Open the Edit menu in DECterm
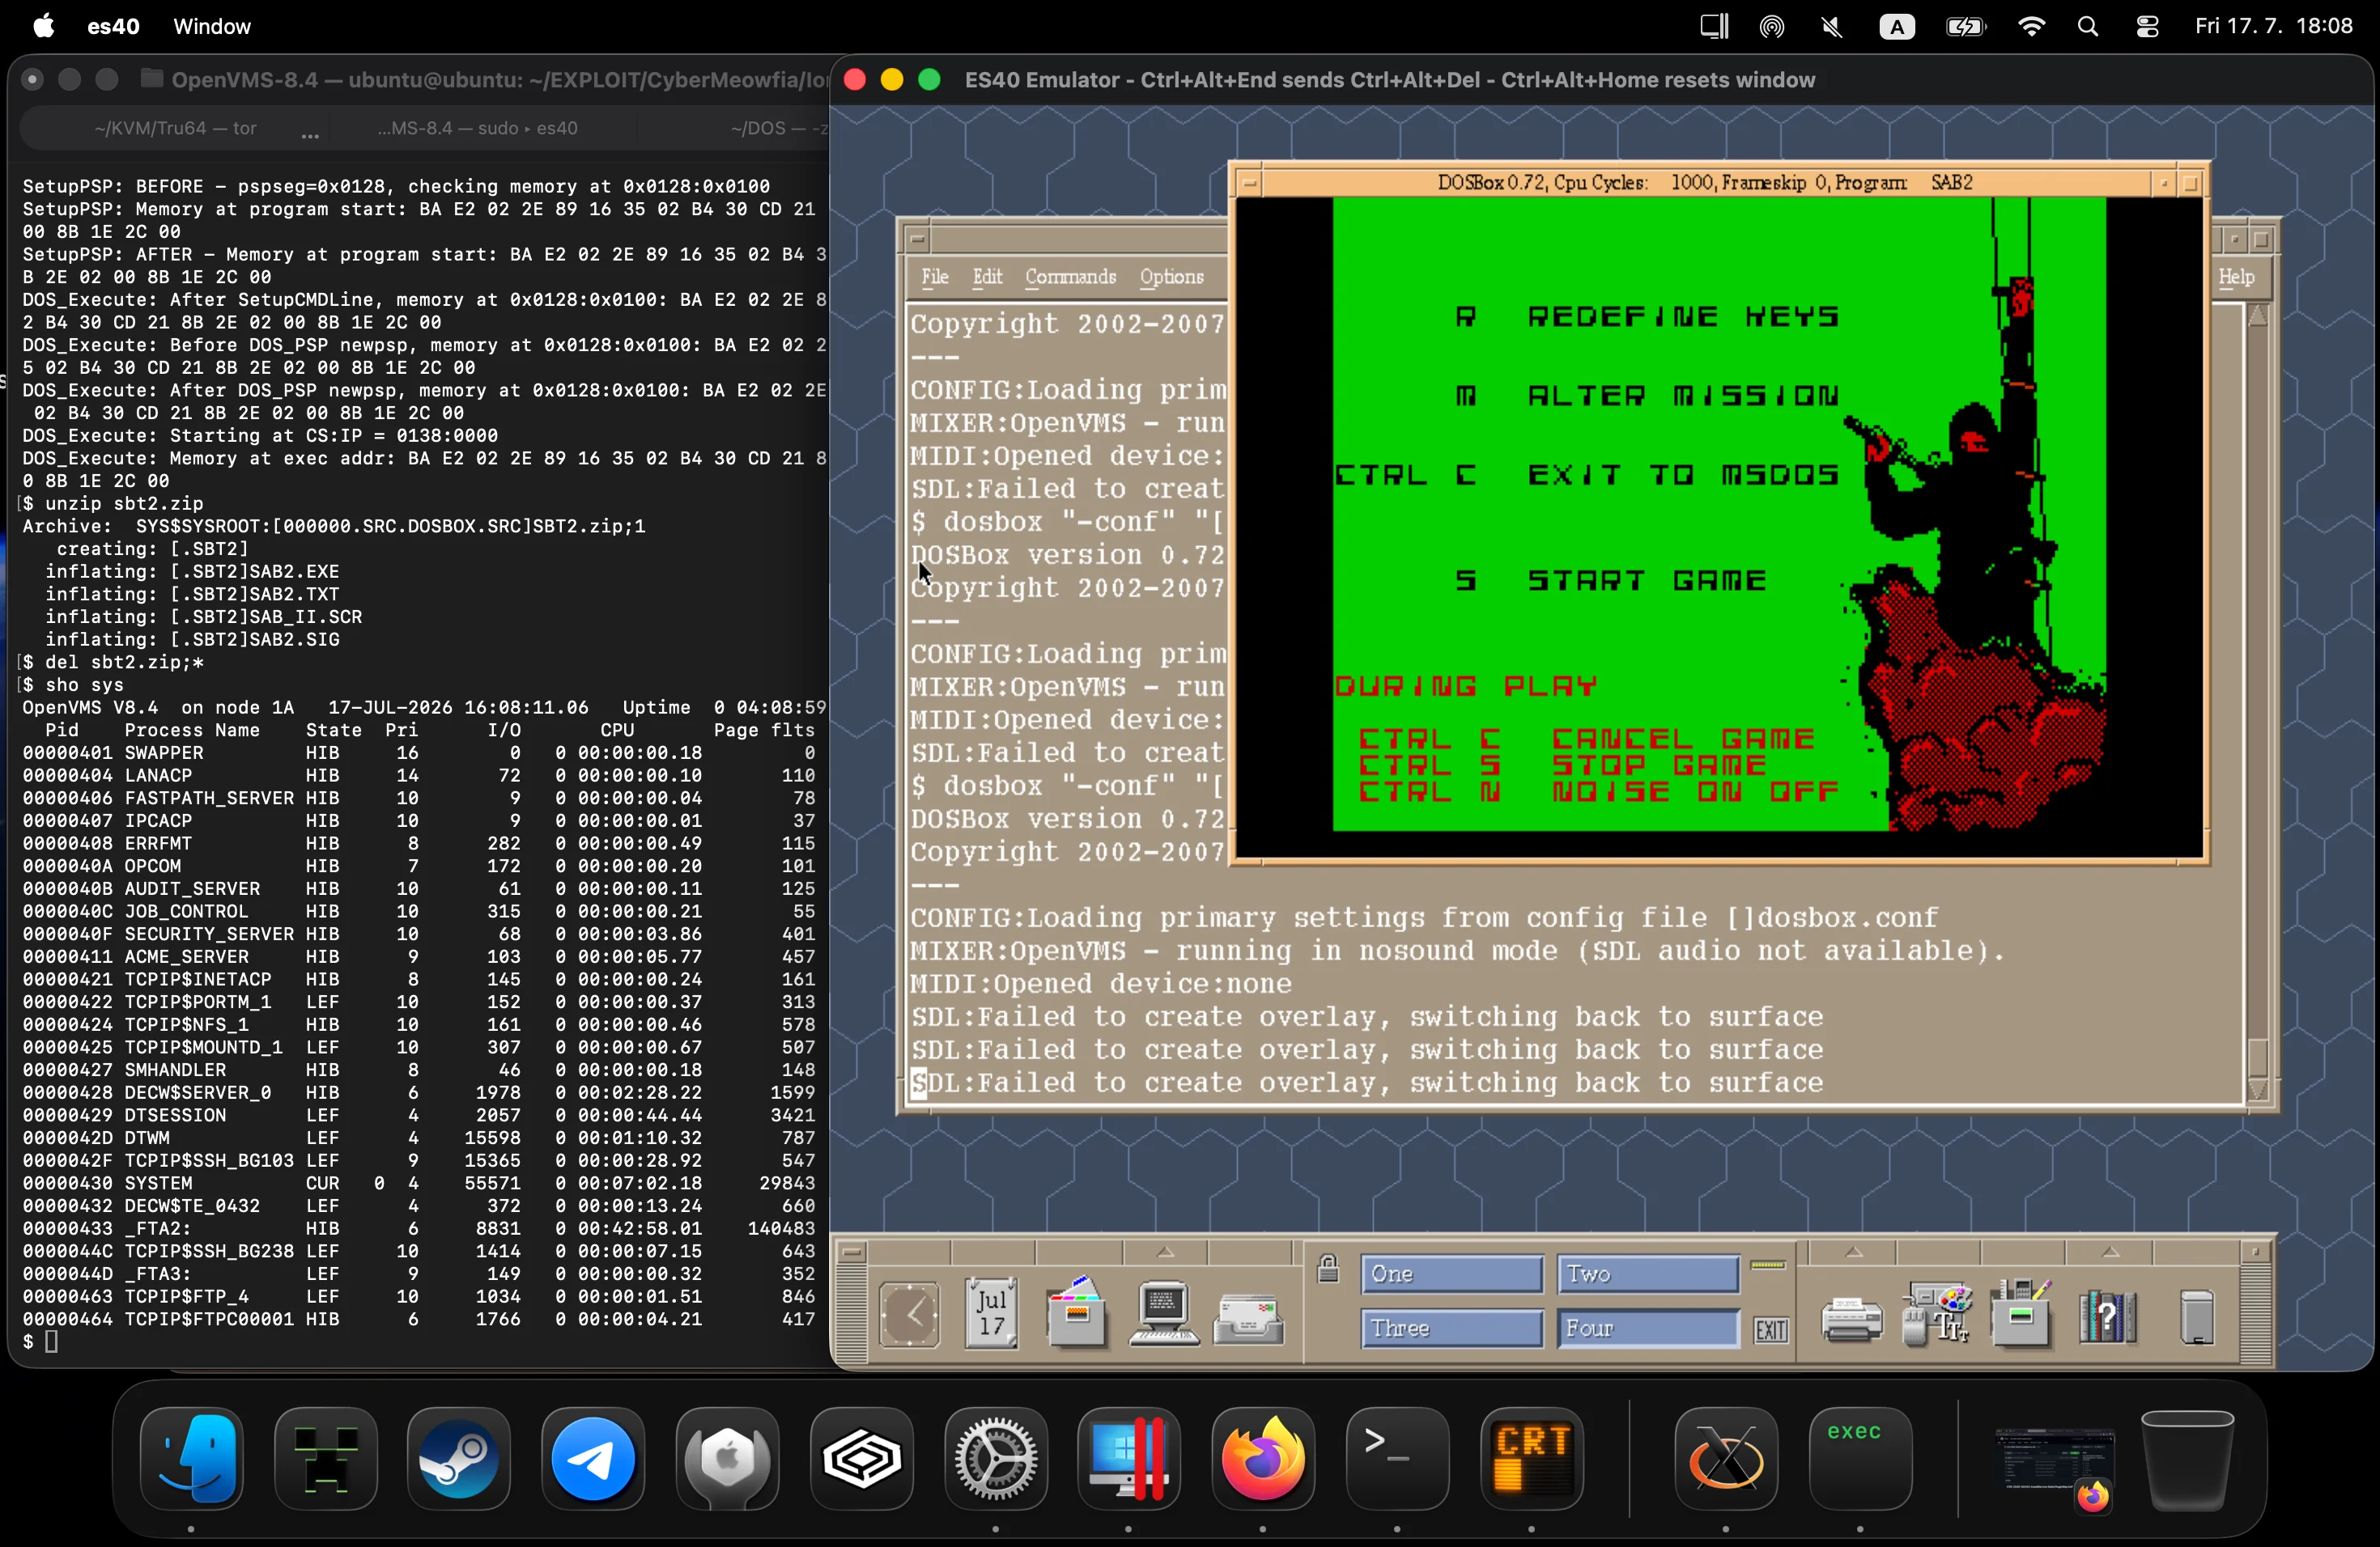Image resolution: width=2380 pixels, height=1547 pixels. pyautogui.click(x=987, y=277)
